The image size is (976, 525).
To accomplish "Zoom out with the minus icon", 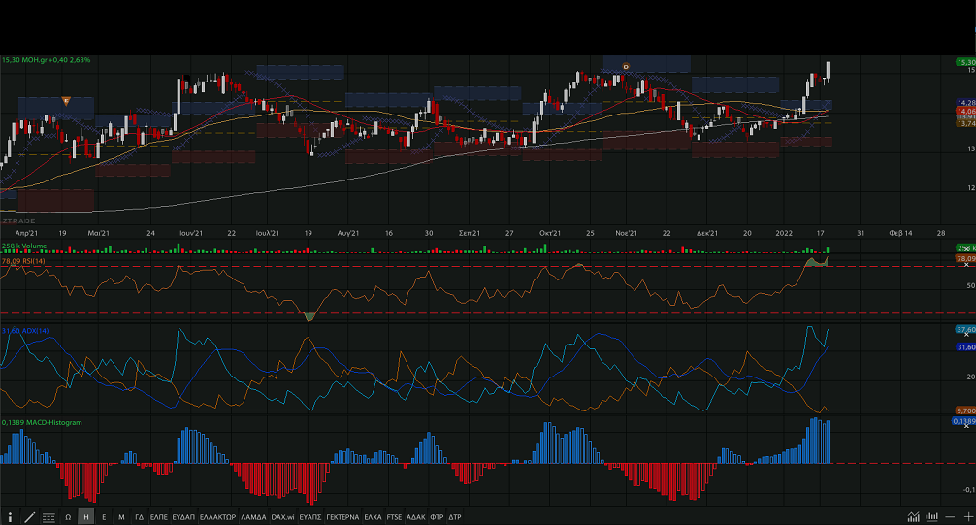I will [951, 517].
